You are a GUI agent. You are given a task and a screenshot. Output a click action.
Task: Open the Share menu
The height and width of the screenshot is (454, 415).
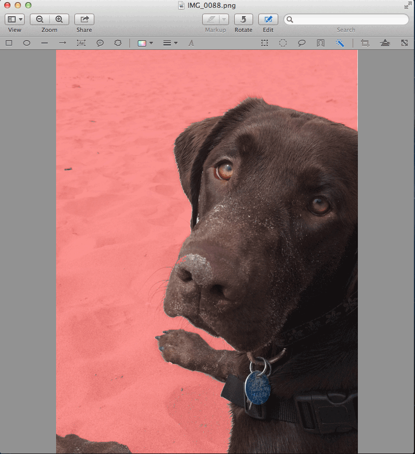point(84,19)
